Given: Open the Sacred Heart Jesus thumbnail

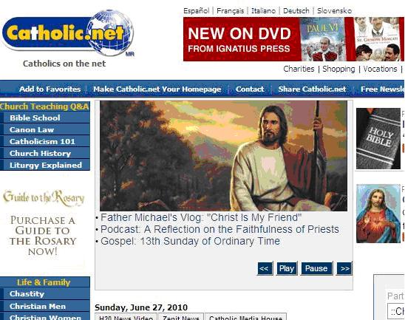Looking at the screenshot, I should coord(378,214).
